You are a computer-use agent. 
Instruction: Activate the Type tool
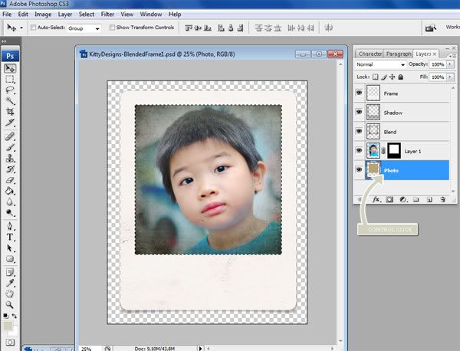[x=10, y=237]
